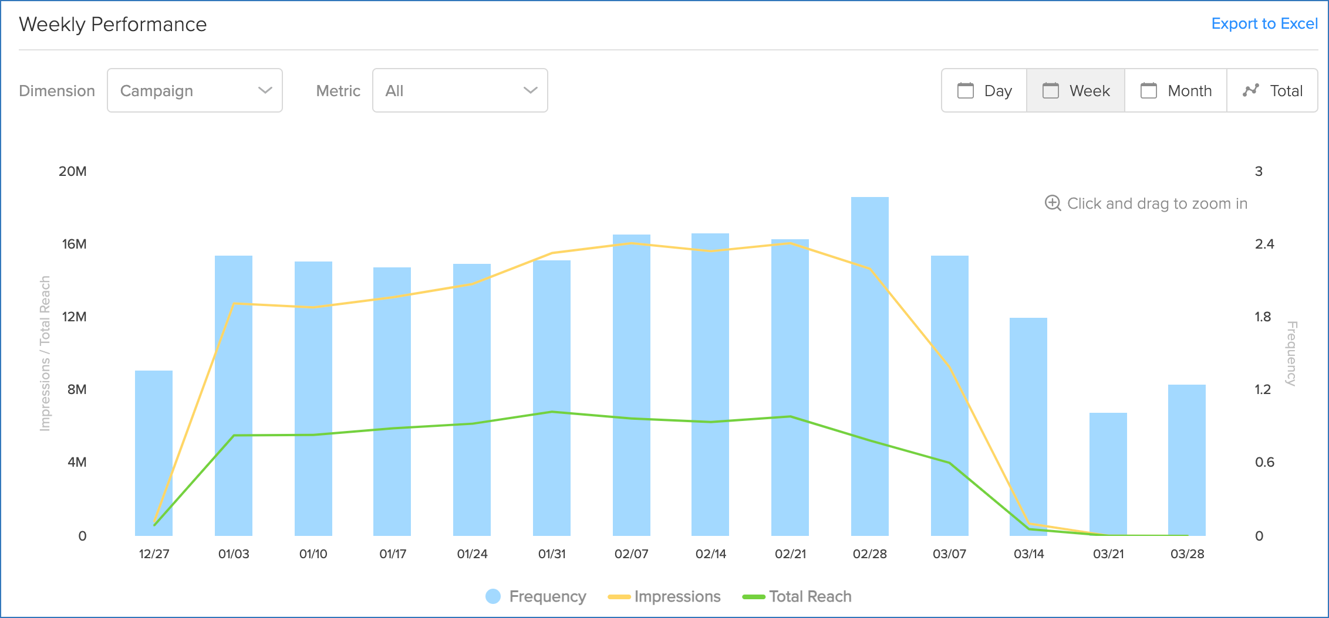This screenshot has width=1329, height=618.
Task: Open the Metric All dropdown
Action: click(x=460, y=90)
